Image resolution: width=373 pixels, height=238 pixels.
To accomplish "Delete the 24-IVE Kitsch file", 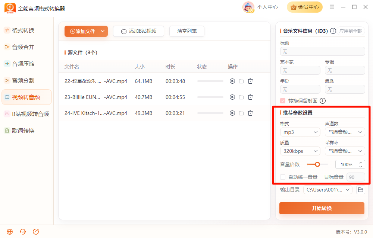I will click(250, 113).
